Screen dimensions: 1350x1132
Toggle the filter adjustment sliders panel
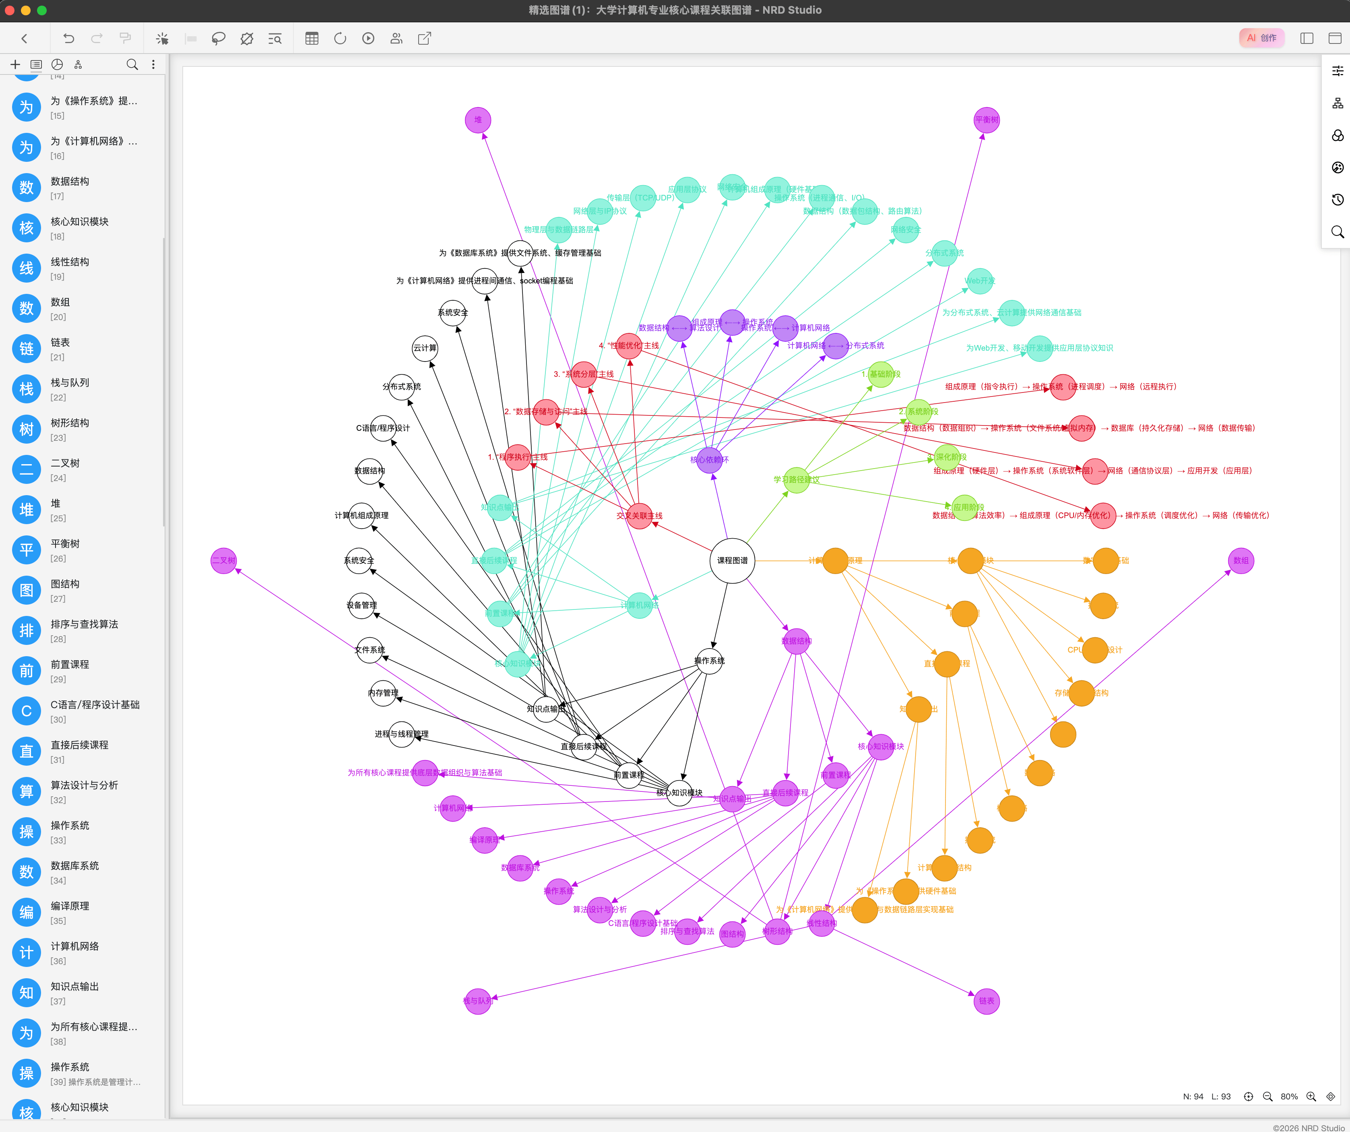click(x=1337, y=71)
